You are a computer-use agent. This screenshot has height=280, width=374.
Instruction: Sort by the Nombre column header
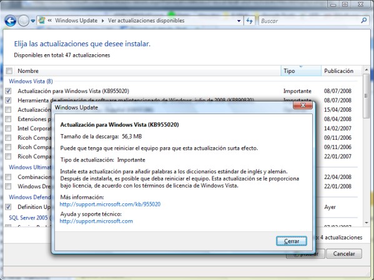point(148,70)
